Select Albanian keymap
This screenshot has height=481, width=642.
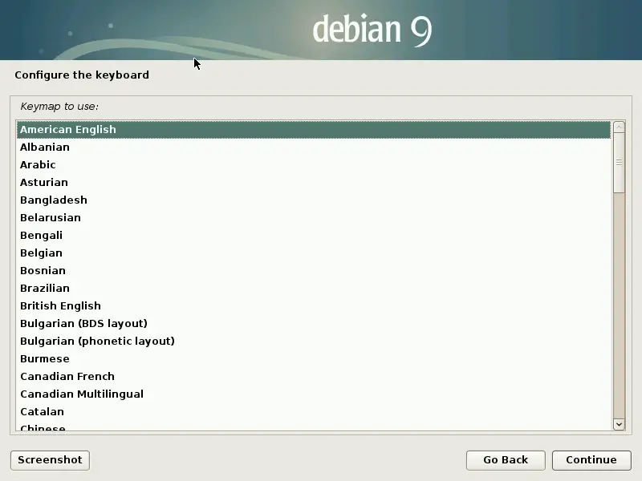[x=45, y=148]
